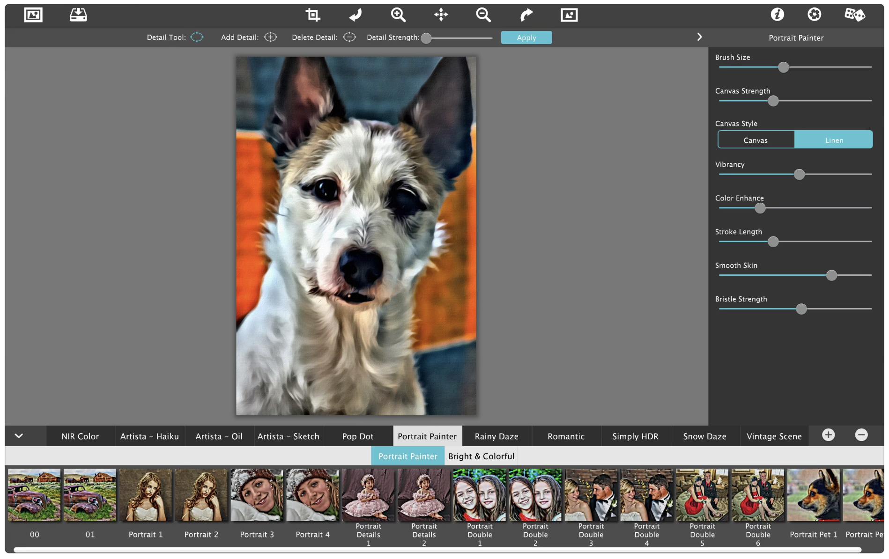Click the random dice icon
The width and height of the screenshot is (889, 559).
[854, 15]
